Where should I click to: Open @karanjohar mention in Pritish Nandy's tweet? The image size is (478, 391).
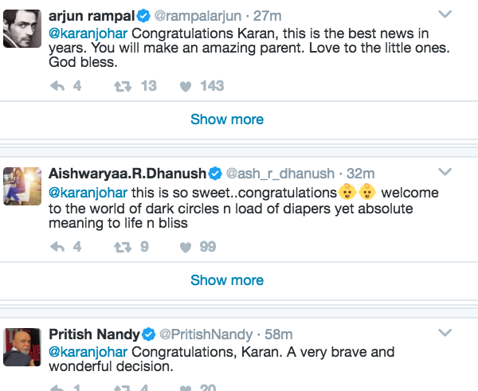(88, 351)
